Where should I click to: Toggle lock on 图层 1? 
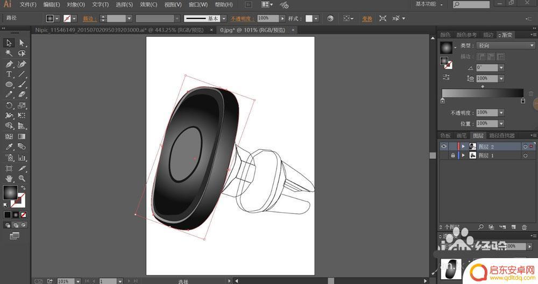tap(453, 155)
